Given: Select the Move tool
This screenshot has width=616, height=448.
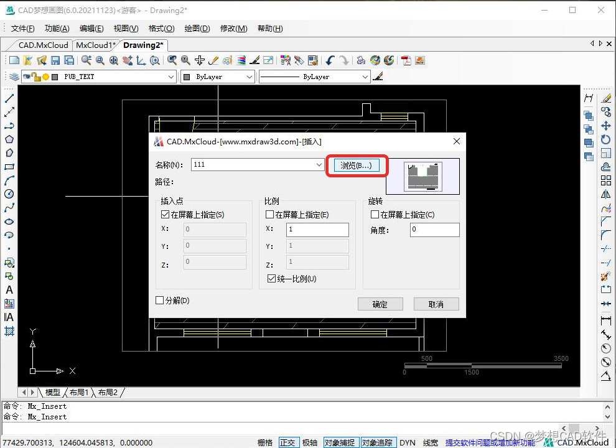Looking at the screenshot, I should click(x=606, y=126).
